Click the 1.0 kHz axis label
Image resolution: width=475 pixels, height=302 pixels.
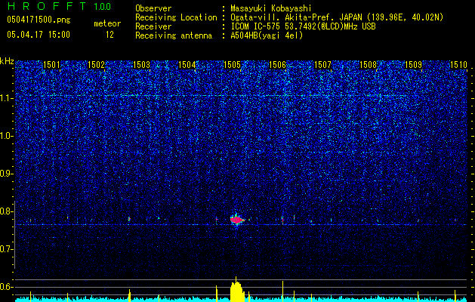[x=7, y=136]
